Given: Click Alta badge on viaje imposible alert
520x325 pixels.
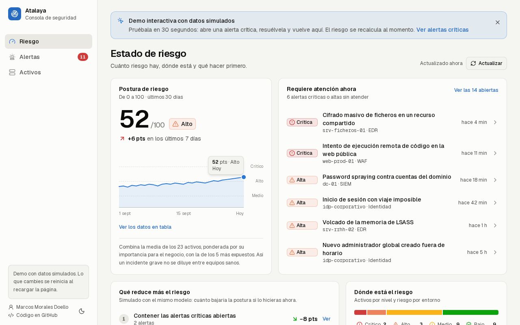Looking at the screenshot, I should coord(302,203).
